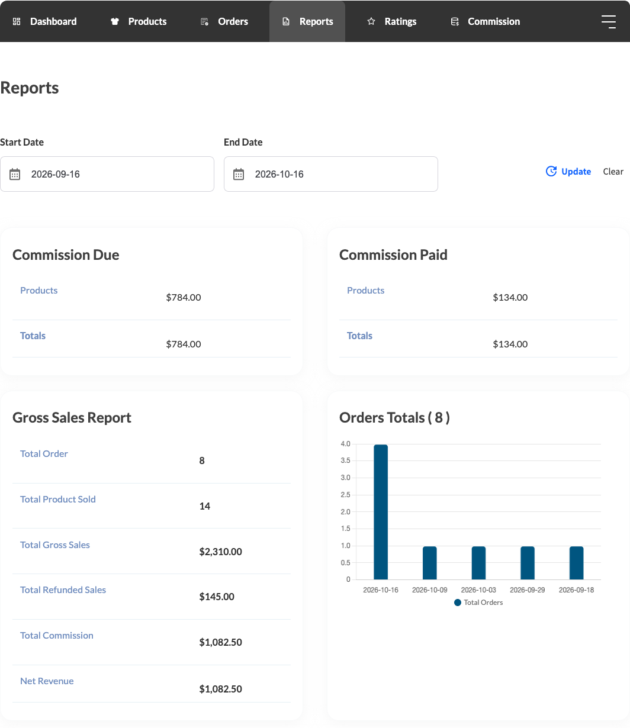This screenshot has width=630, height=728.
Task: Click the 2026-09-18 chart bar
Action: pos(577,563)
